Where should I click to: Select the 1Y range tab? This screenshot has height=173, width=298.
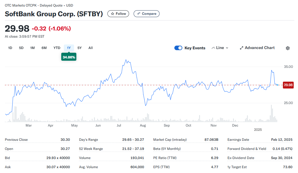[69, 48]
